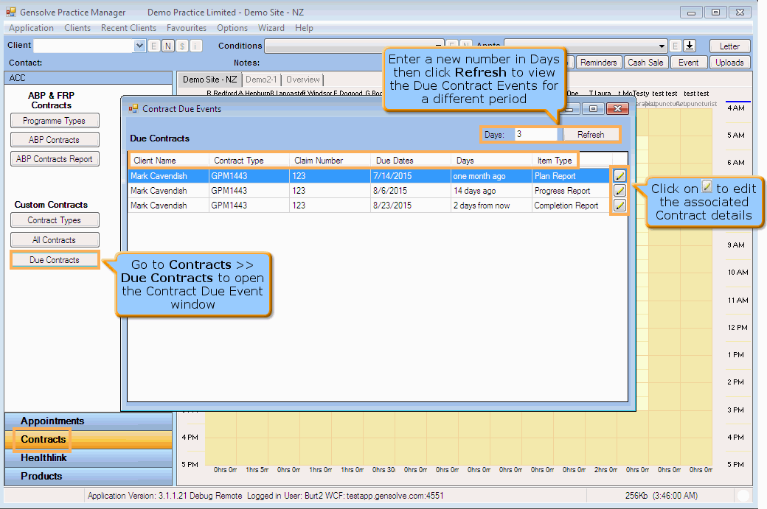Screen dimensions: 767x509
Task: Edit the Plan Report contract row
Action: pyautogui.click(x=619, y=176)
